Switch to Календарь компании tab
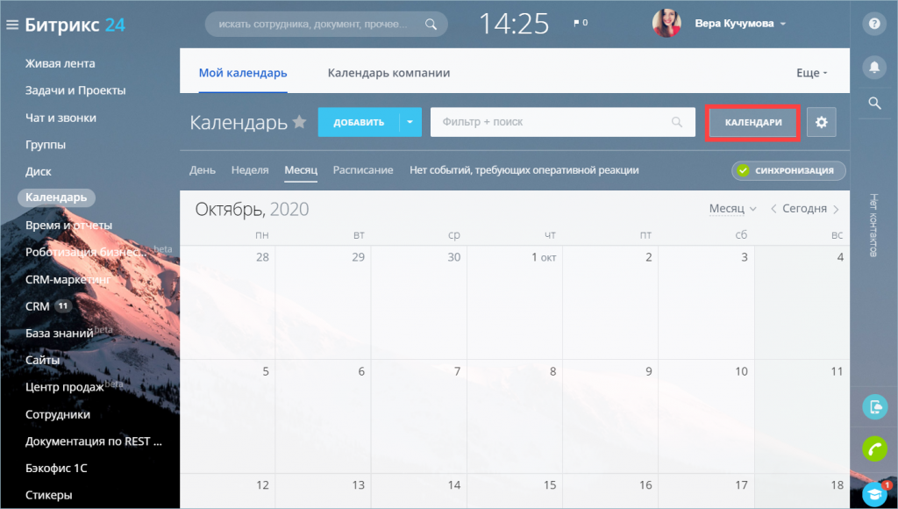The width and height of the screenshot is (898, 509). pyautogui.click(x=388, y=73)
